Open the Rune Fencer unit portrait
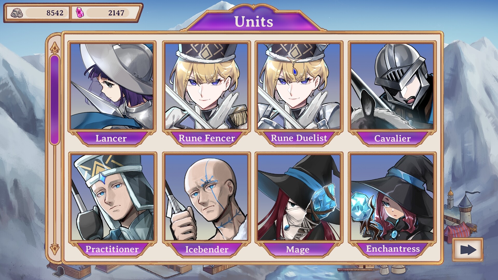 [x=206, y=86]
